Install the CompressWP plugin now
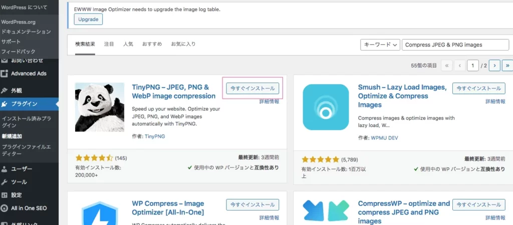The height and width of the screenshot is (225, 513). click(478, 204)
